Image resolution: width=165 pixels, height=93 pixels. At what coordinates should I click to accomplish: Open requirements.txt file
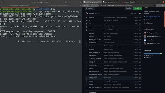click(x=93, y=65)
